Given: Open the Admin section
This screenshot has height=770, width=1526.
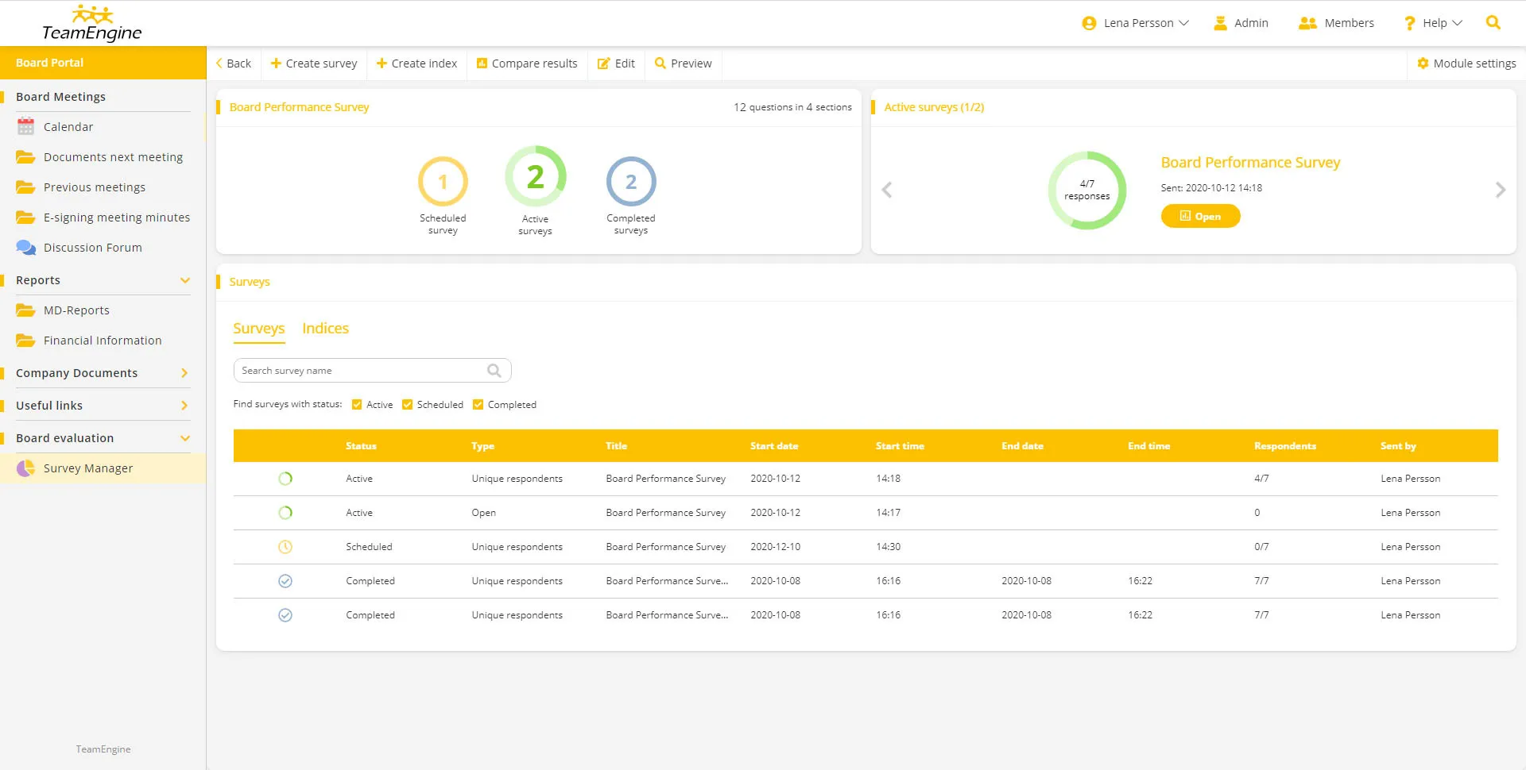Looking at the screenshot, I should 1241,23.
